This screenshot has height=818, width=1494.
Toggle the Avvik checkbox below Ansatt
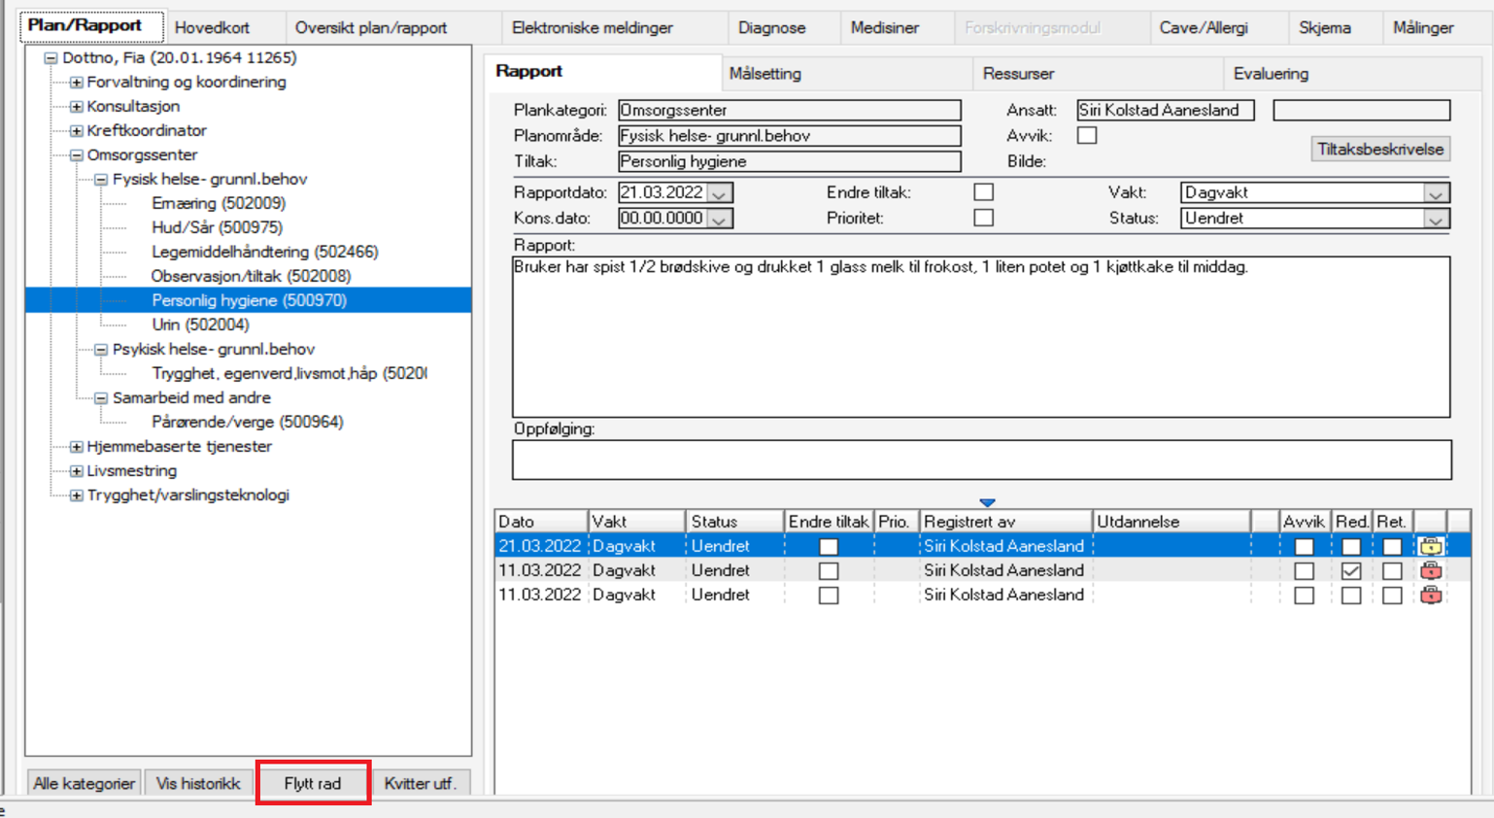(x=1087, y=136)
